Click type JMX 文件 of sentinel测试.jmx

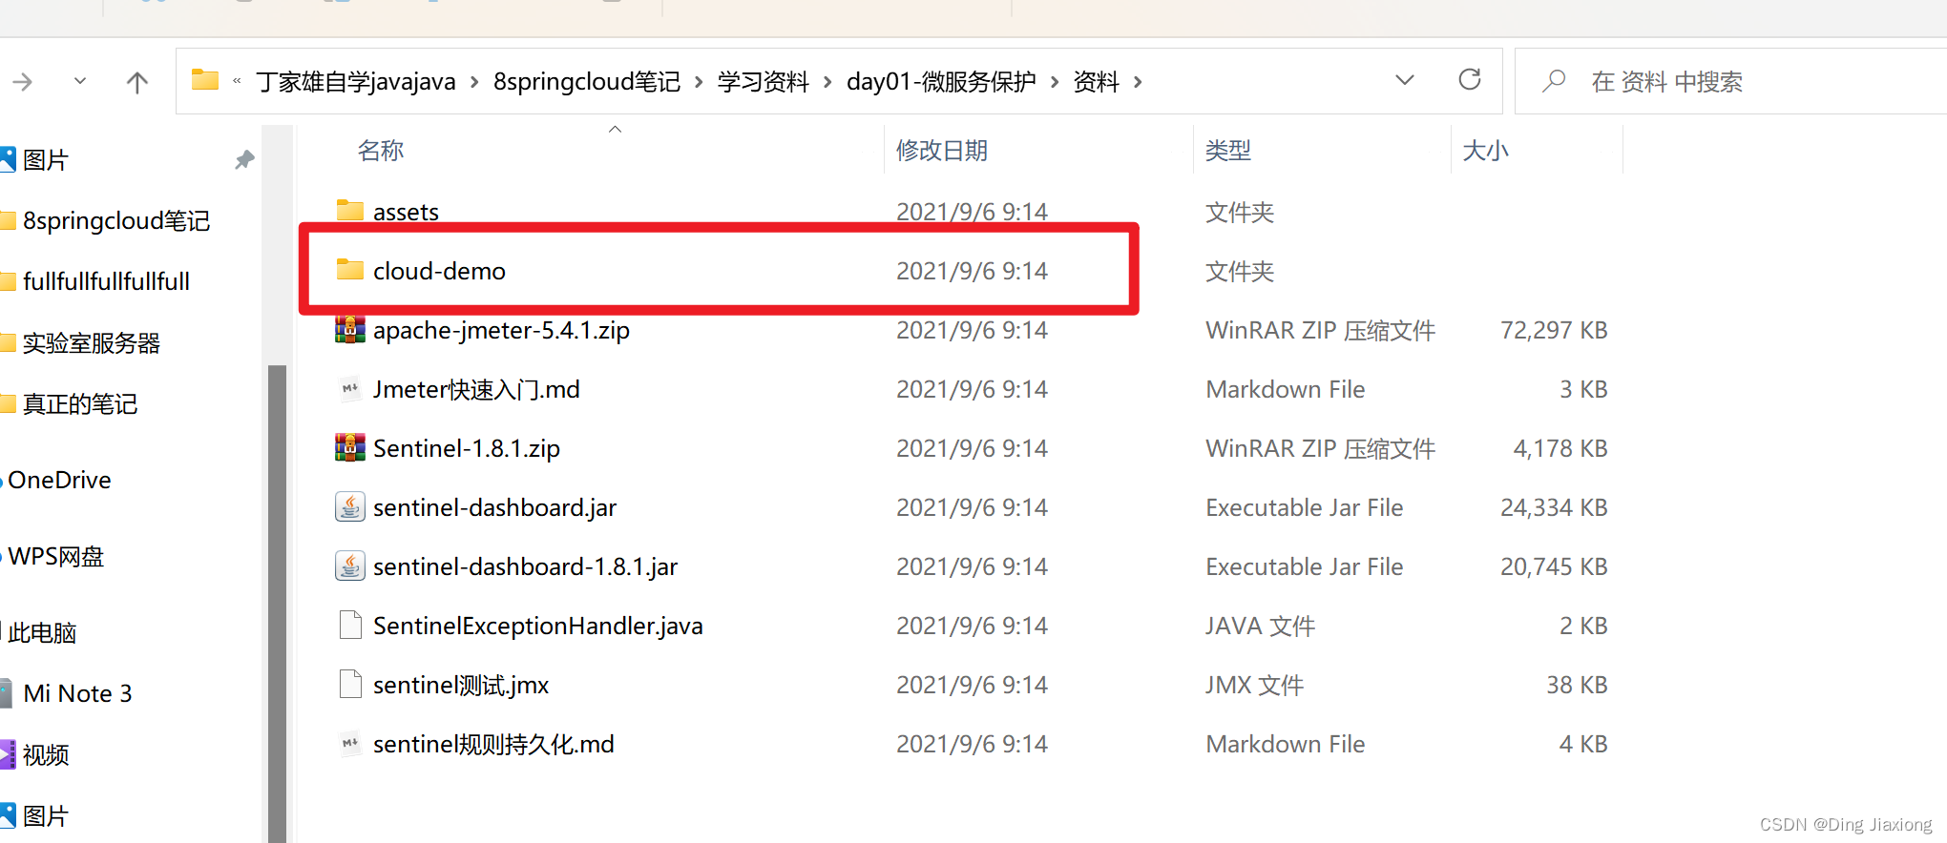point(1254,685)
